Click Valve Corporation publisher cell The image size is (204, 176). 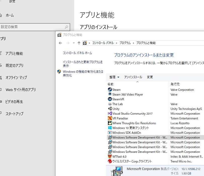click(182, 90)
